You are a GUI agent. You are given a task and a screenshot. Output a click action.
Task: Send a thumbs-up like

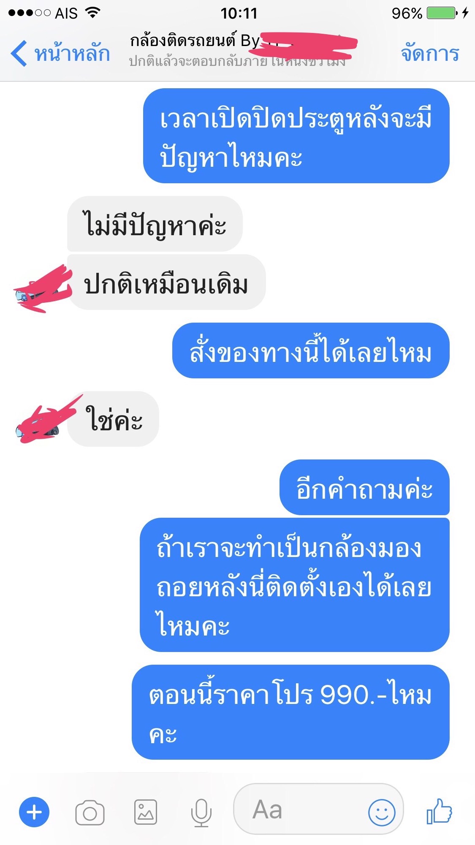tap(439, 811)
